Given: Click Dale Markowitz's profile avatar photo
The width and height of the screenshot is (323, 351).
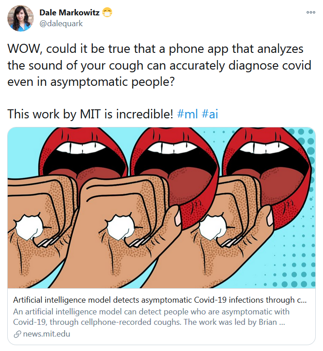Looking at the screenshot, I should tap(20, 18).
